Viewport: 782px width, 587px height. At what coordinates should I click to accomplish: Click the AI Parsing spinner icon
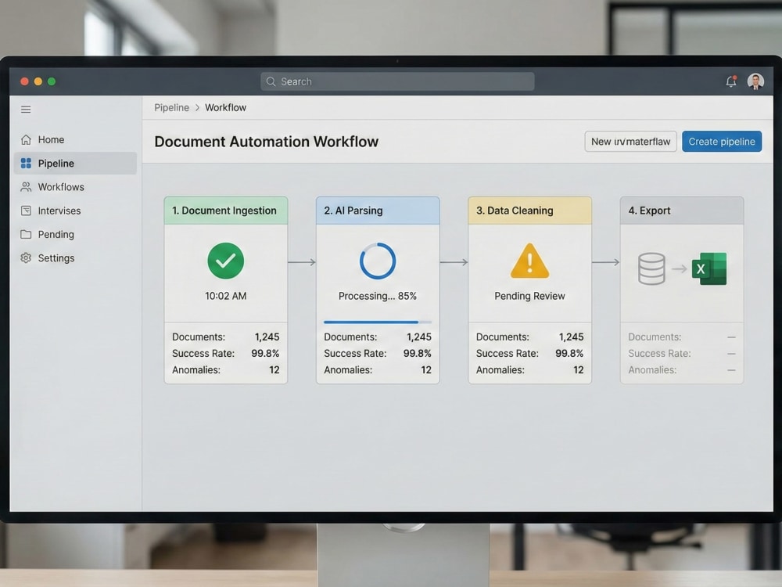pos(378,261)
